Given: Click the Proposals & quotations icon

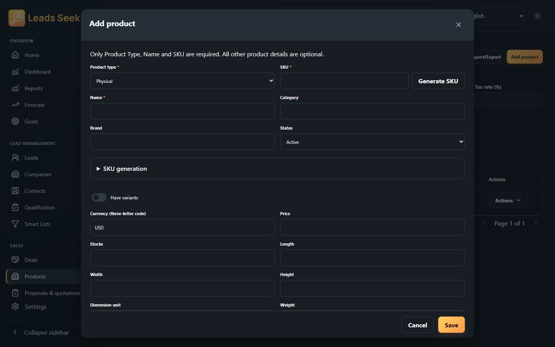Looking at the screenshot, I should tap(15, 293).
